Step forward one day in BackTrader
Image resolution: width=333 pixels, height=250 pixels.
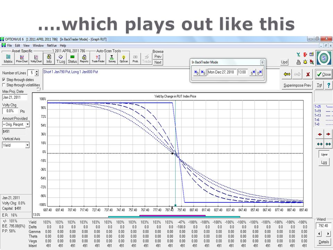259,72
